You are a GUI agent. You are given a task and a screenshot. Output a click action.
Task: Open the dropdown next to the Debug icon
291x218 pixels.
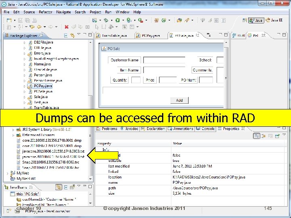coord(112,21)
